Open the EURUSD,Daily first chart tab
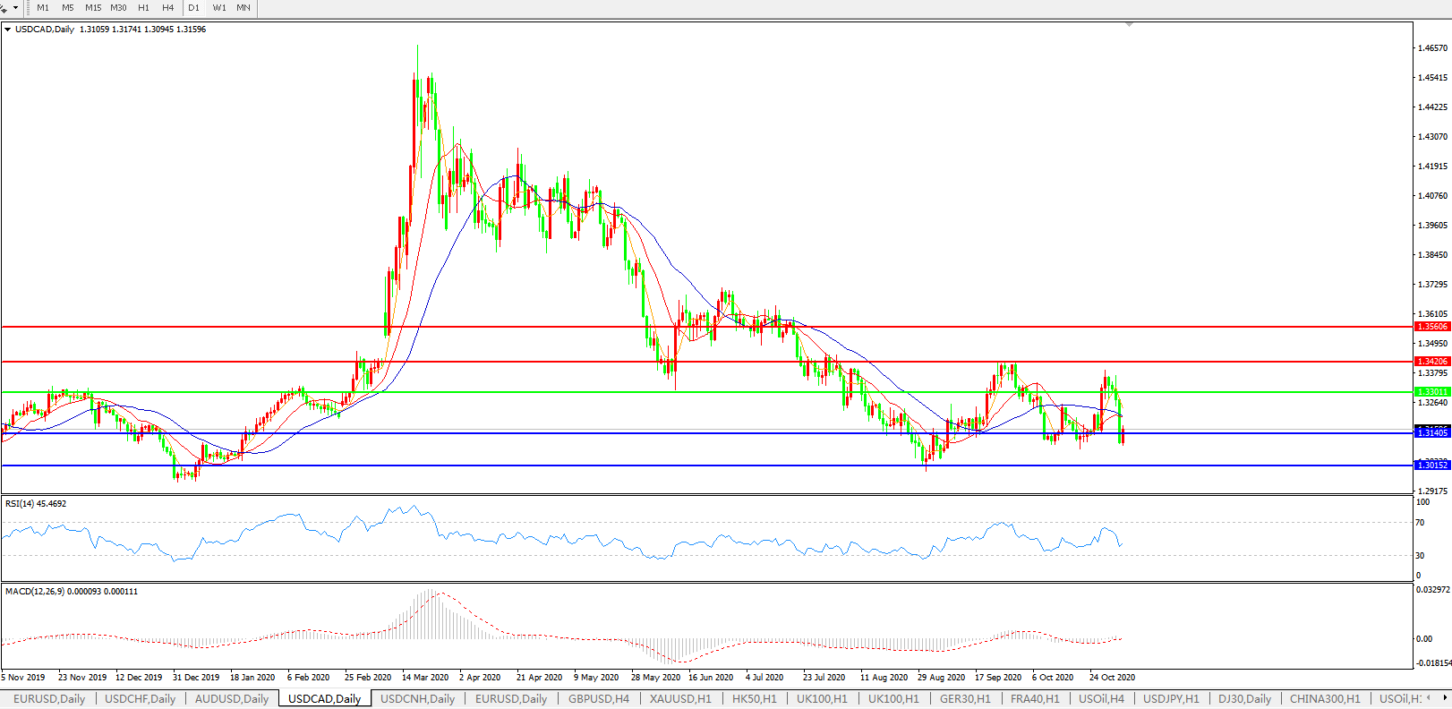The width and height of the screenshot is (1452, 709). coord(49,699)
